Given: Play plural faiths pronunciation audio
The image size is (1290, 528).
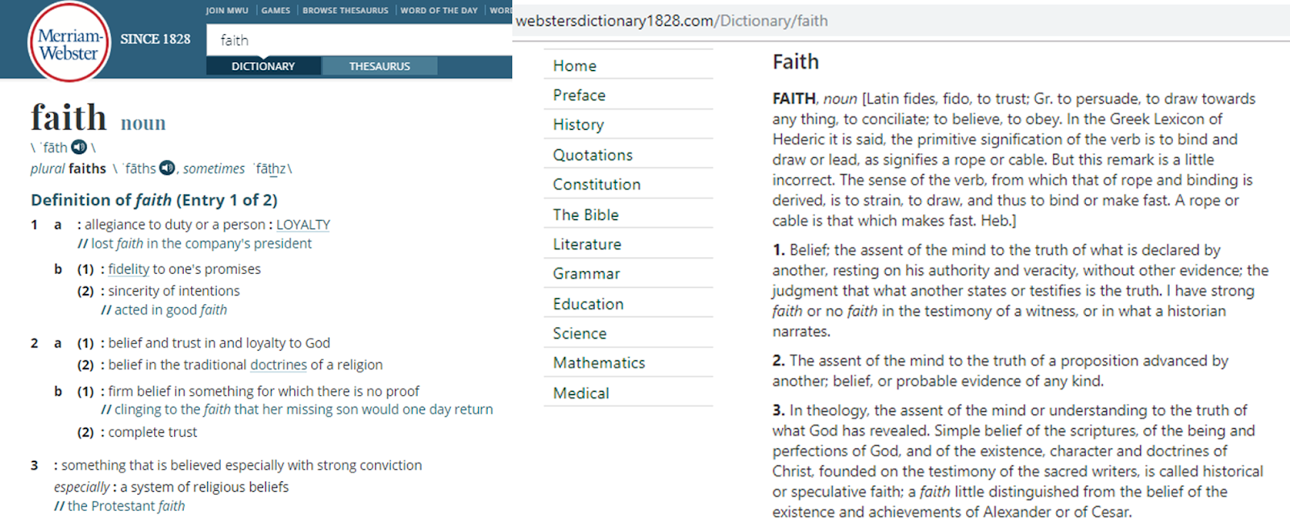Looking at the screenshot, I should pos(167,168).
